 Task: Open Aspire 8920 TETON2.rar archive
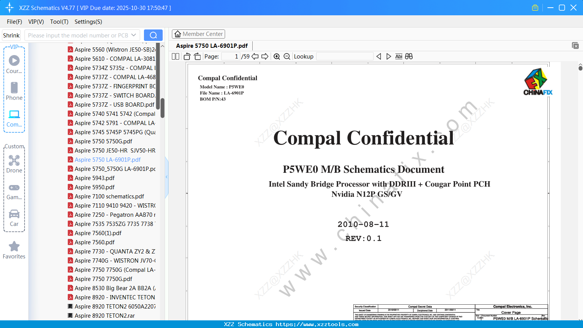pos(101,315)
